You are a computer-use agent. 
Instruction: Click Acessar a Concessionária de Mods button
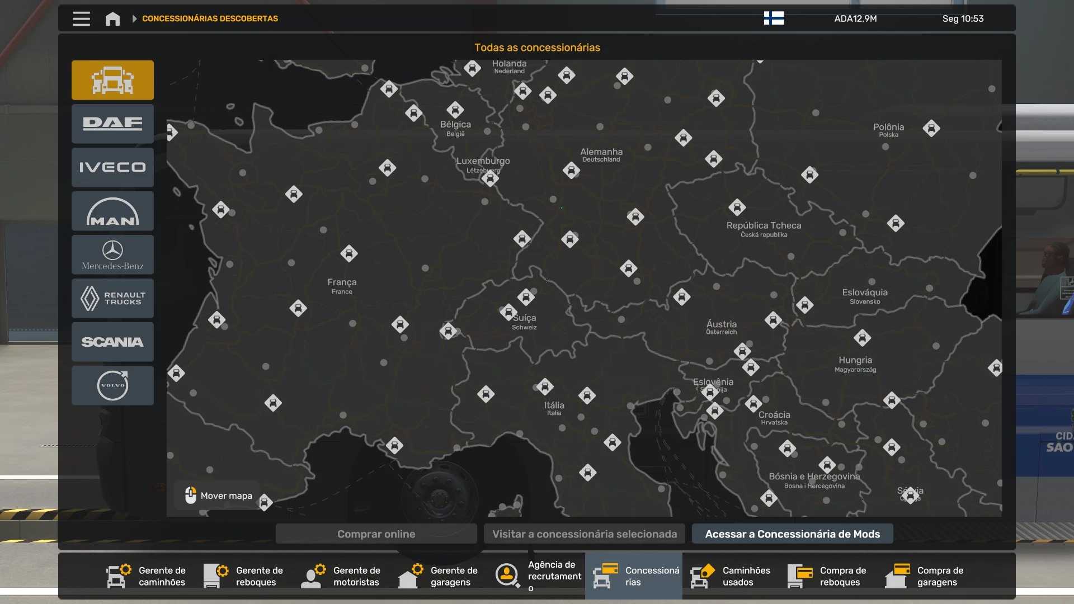792,534
